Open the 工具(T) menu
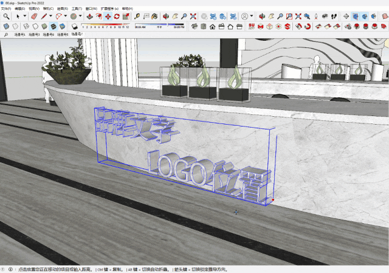Viewport: 389px width, 273px height. pos(77,9)
